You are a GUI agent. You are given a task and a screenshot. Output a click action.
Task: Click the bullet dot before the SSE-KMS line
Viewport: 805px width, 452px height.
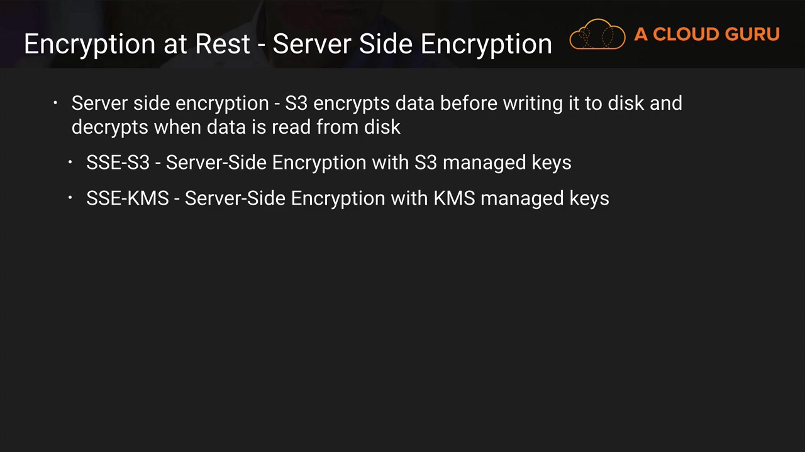[70, 198]
